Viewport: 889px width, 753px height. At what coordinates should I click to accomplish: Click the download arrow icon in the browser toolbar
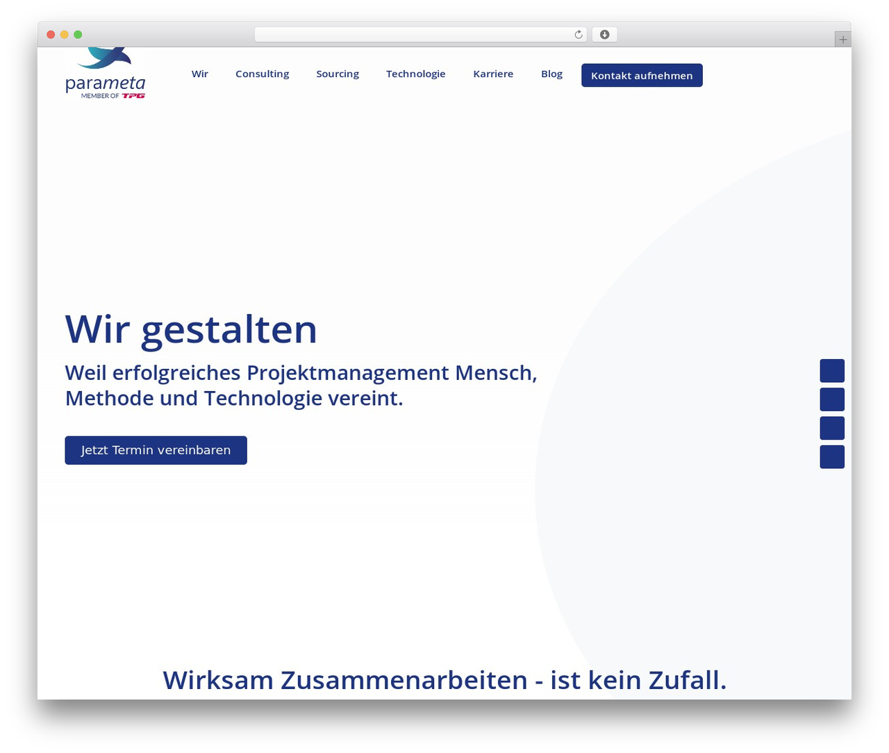pos(604,35)
